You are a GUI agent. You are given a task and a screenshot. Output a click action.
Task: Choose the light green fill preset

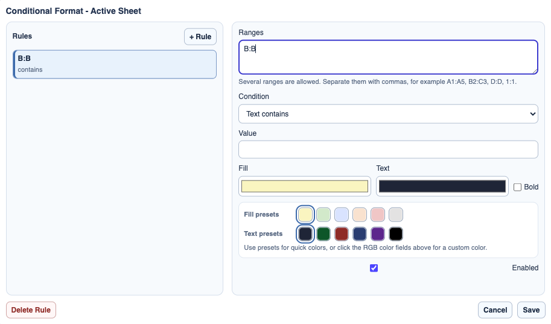click(323, 215)
